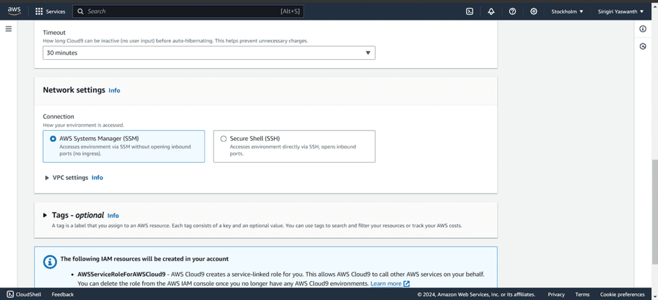Open VPC settings Info link
658x300 pixels.
97,177
